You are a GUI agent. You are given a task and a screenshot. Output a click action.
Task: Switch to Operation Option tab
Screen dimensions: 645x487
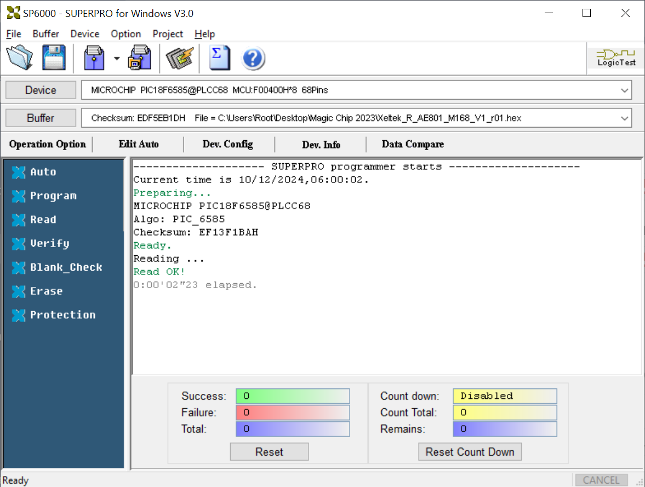(x=47, y=145)
